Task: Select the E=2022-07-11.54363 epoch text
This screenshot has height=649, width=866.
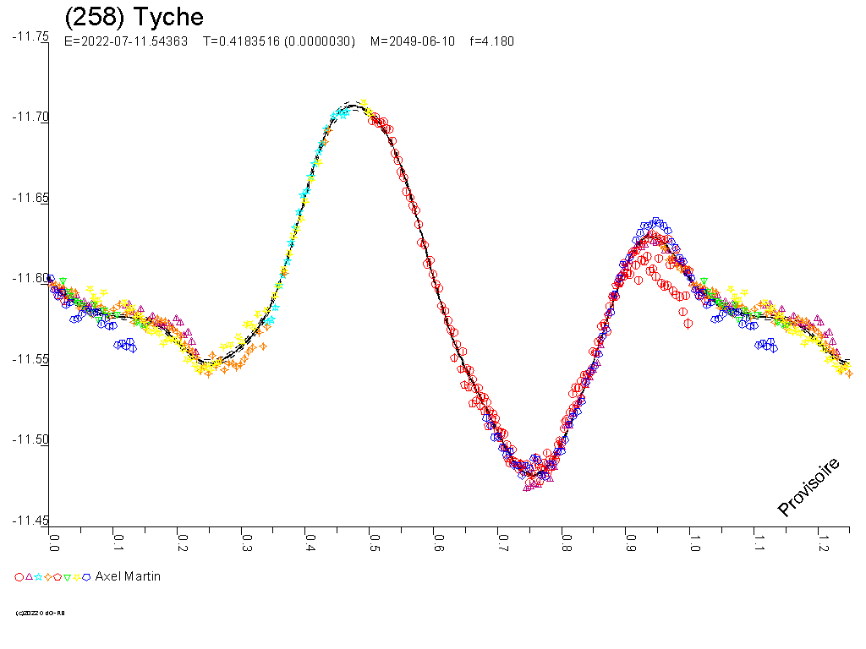Action: pyautogui.click(x=126, y=41)
